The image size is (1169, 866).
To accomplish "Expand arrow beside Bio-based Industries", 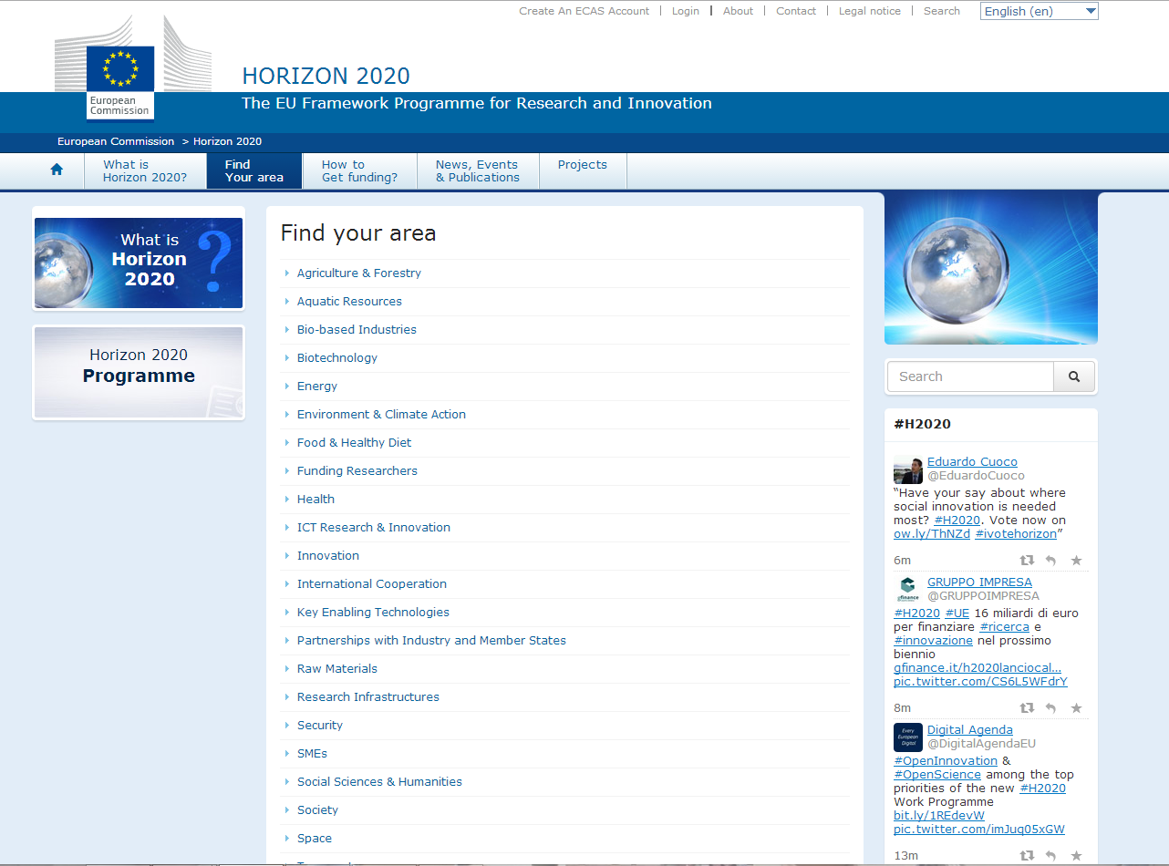I will tap(287, 330).
